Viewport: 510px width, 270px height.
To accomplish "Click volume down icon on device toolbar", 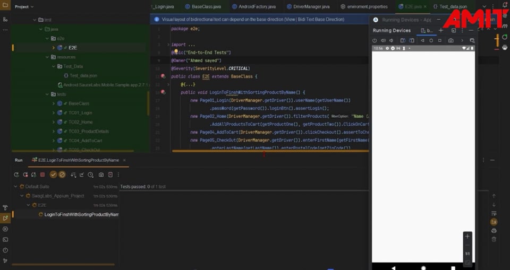I will (392, 41).
